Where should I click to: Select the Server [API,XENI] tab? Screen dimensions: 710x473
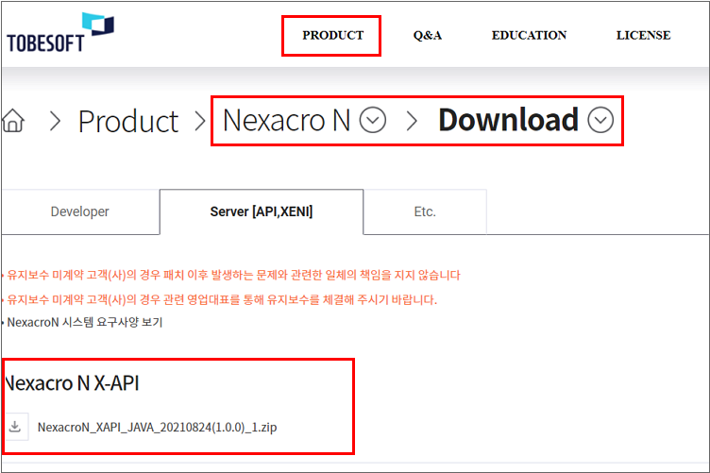click(261, 211)
